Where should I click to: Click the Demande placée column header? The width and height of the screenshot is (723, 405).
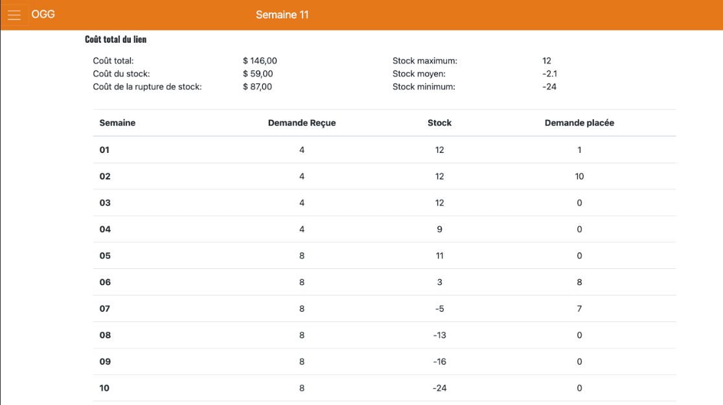click(x=579, y=122)
